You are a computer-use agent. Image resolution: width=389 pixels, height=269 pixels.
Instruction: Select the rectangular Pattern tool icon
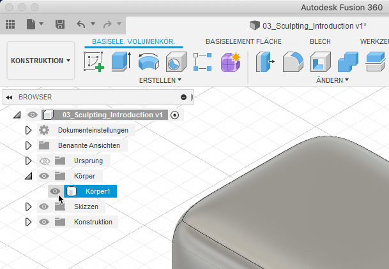pyautogui.click(x=202, y=62)
